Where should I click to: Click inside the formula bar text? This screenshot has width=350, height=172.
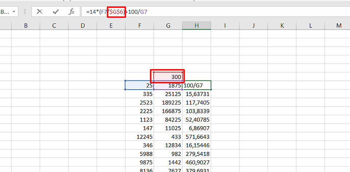point(219,12)
